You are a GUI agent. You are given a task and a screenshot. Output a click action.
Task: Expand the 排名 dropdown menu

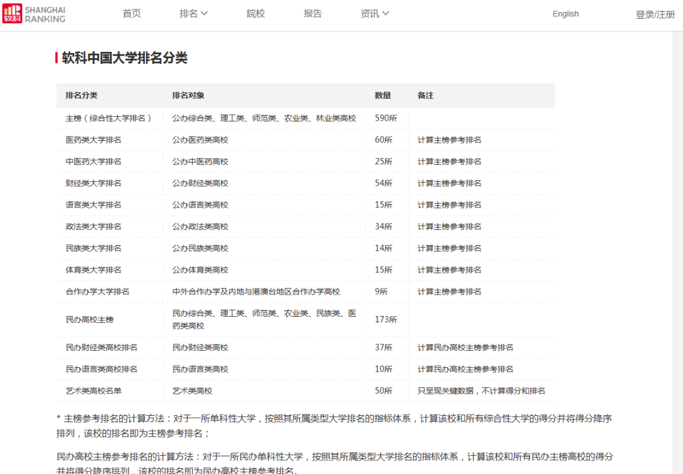[x=194, y=14]
